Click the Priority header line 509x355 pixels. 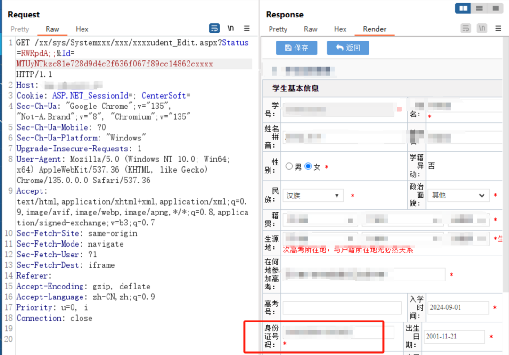click(x=52, y=307)
